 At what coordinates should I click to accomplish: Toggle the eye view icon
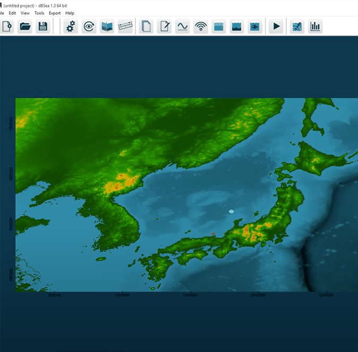click(x=89, y=26)
